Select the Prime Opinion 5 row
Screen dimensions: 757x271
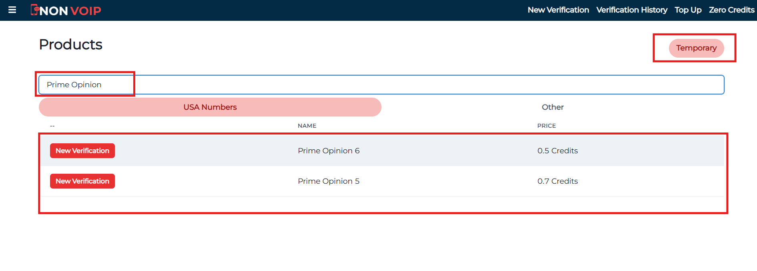[x=328, y=181]
